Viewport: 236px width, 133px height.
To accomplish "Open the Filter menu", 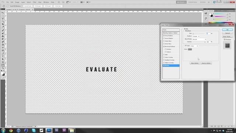I will coord(34,2).
